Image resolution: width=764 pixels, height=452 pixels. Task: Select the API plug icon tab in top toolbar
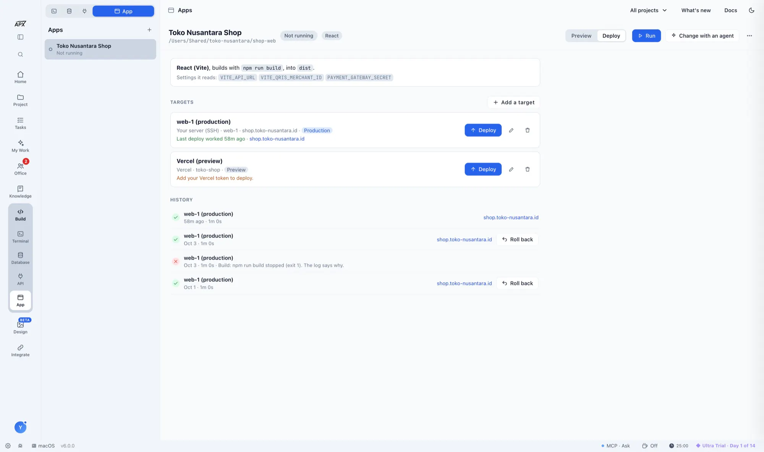tap(84, 11)
